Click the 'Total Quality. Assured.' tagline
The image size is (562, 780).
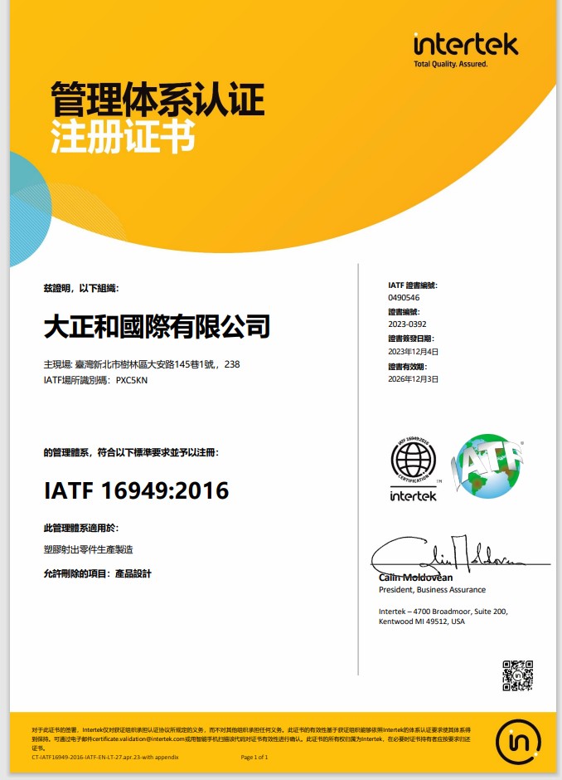(451, 64)
